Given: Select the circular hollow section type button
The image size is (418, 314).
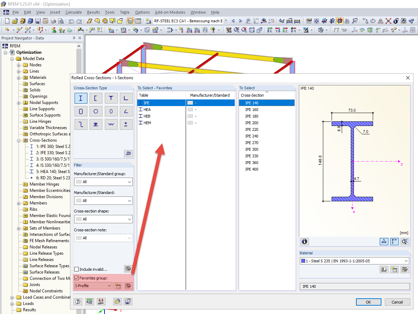Looking at the screenshot, I should (x=96, y=112).
